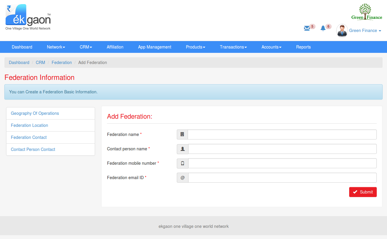Select Geography Of Operations in the sidebar
The image size is (387, 239).
[50, 113]
